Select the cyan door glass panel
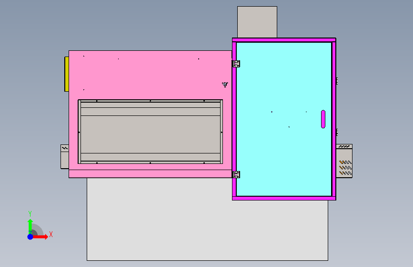Viewport: 413px width, 267px height. pyautogui.click(x=284, y=119)
